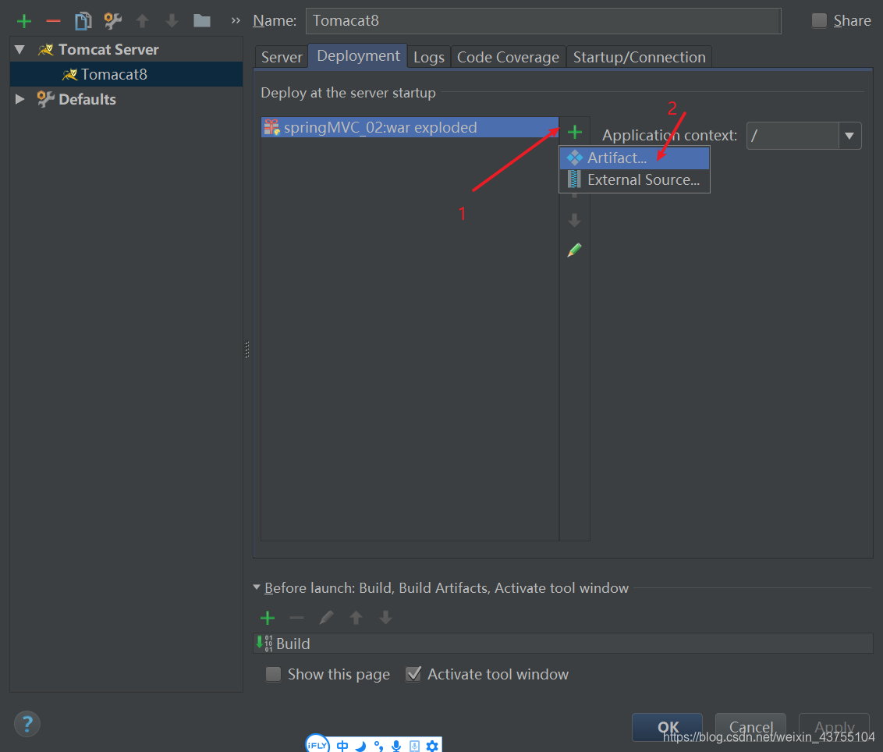Enable the Share checkbox
This screenshot has width=883, height=752.
point(819,21)
